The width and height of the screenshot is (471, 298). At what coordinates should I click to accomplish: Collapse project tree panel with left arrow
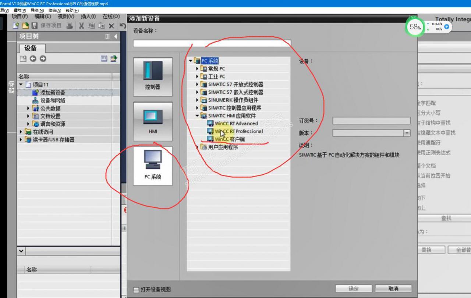[116, 36]
